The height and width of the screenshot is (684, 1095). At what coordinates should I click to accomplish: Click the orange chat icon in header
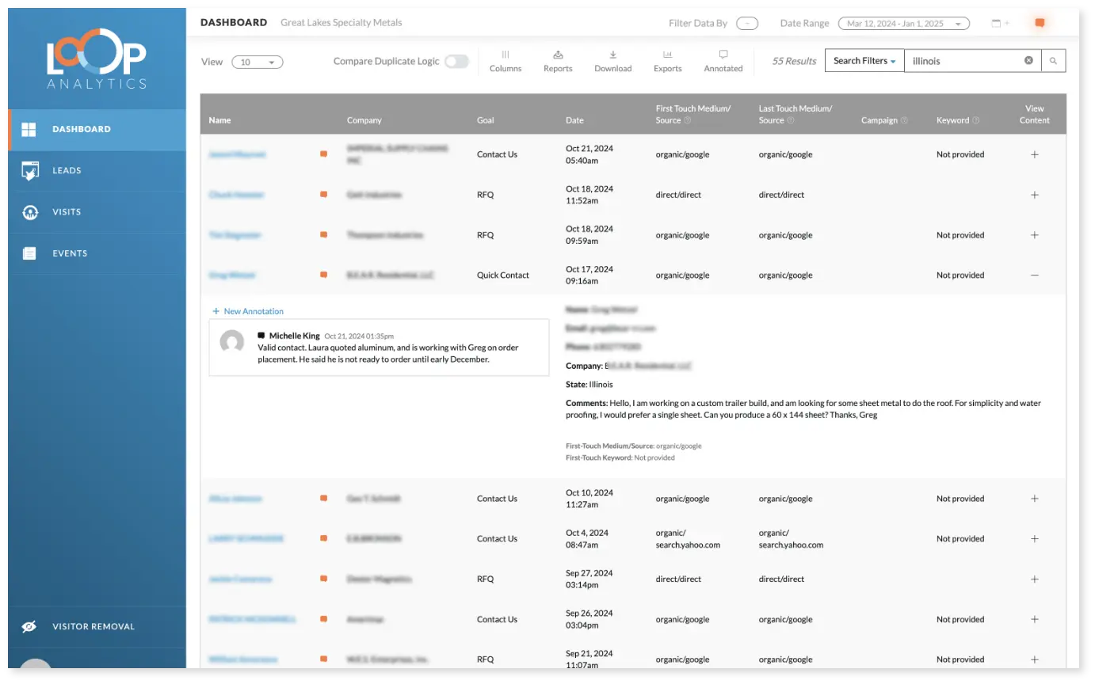(1040, 24)
